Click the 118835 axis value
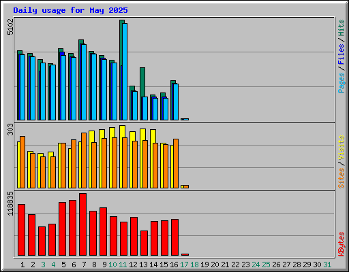 (10, 203)
